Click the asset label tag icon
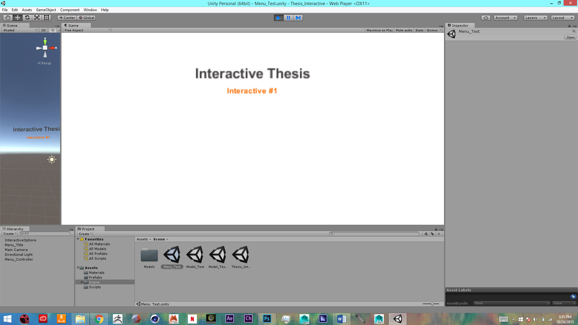Screen dimensions: 578x325 coord(573,297)
